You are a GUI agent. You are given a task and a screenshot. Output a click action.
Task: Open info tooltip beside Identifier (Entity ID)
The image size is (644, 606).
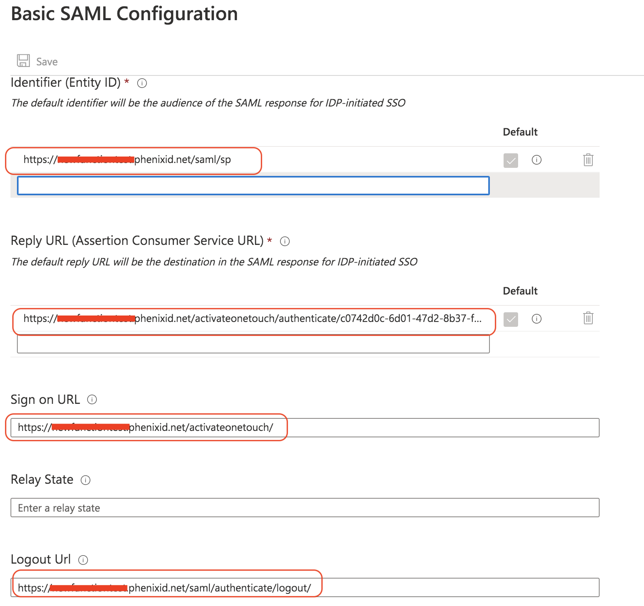pos(142,83)
